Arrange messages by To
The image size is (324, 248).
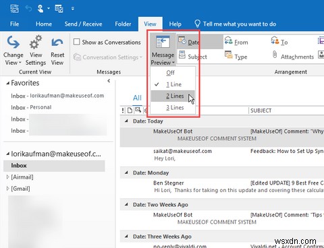pos(279,42)
